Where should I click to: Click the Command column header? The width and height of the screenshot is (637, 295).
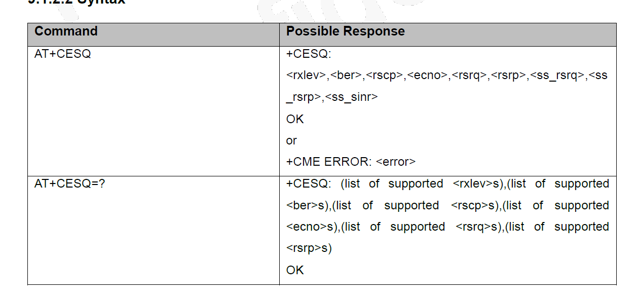click(66, 31)
